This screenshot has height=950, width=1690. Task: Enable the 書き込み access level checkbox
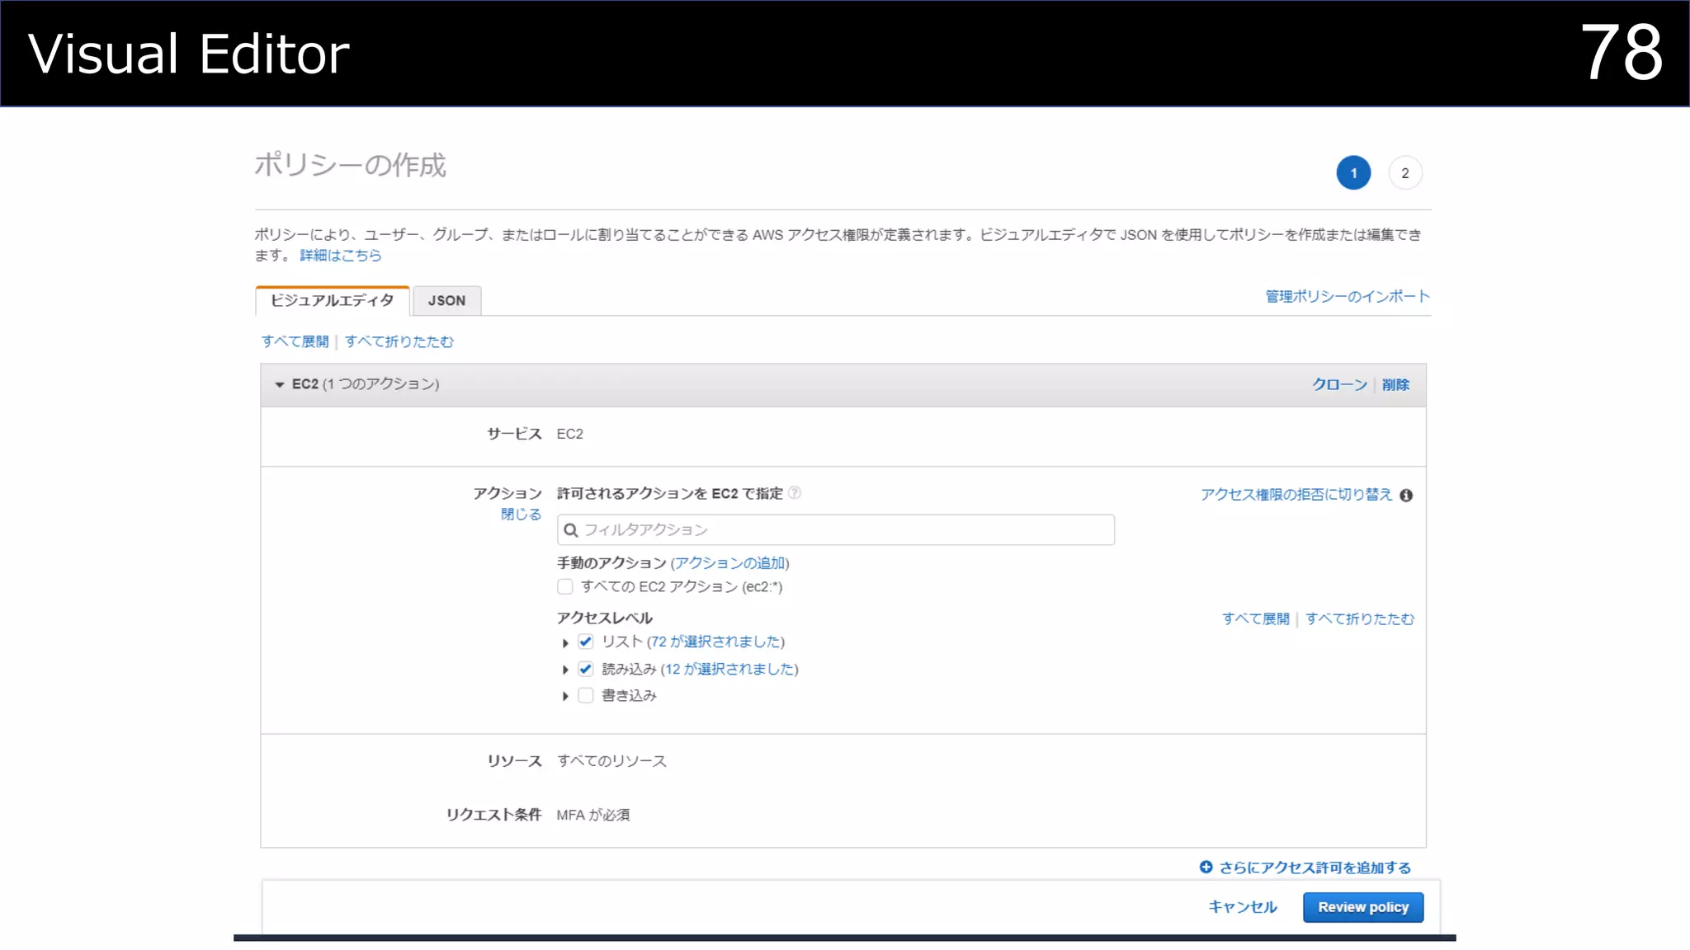586,696
